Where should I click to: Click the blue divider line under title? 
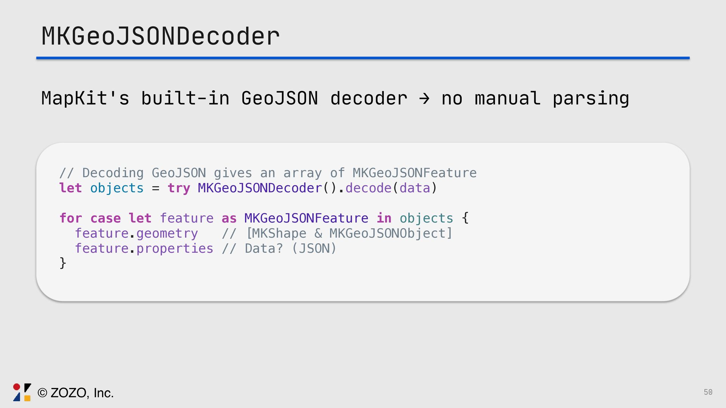tap(363, 58)
